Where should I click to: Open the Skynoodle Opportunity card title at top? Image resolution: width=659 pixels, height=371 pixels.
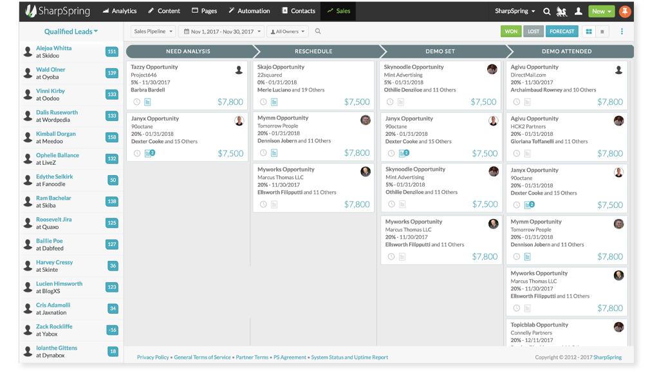pyautogui.click(x=414, y=67)
